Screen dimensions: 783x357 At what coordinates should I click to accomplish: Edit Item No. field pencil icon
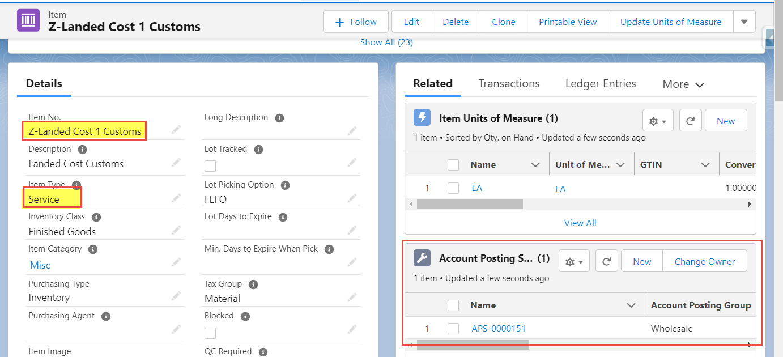click(x=176, y=130)
